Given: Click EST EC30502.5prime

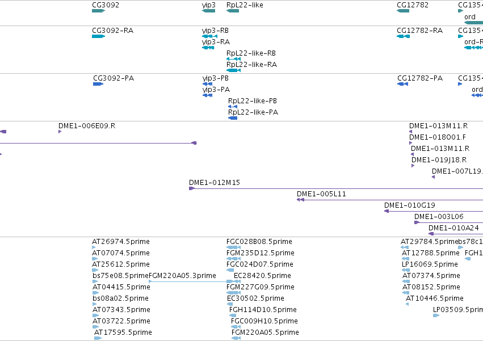Looking at the screenshot, I should point(255,299).
